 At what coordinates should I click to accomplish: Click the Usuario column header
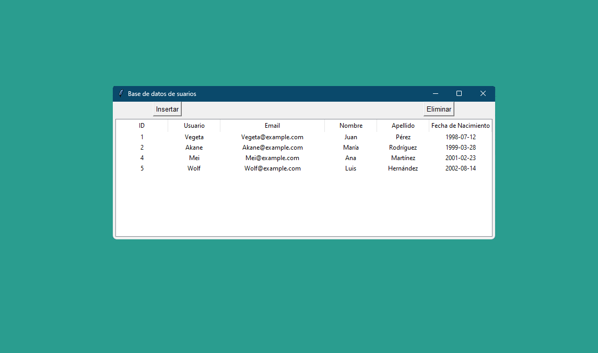pyautogui.click(x=194, y=126)
